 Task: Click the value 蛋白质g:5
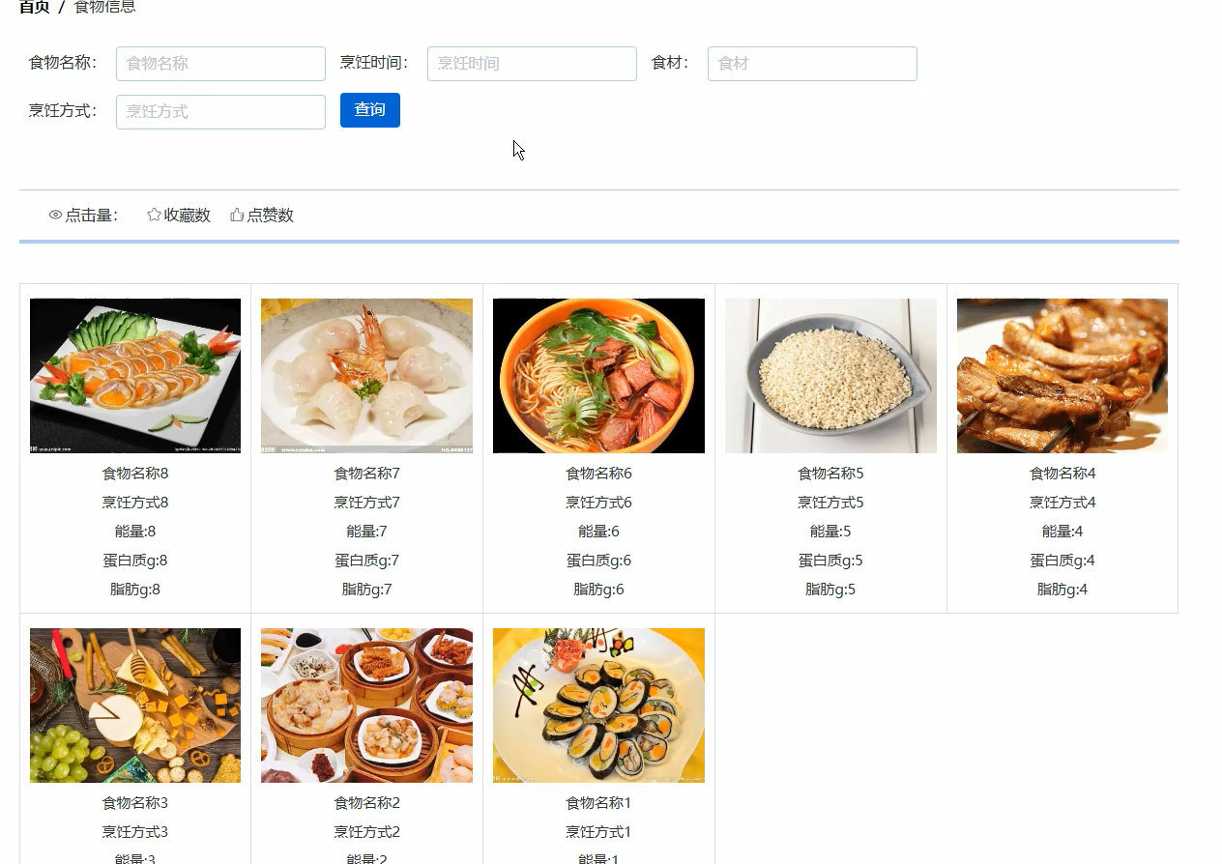(830, 561)
